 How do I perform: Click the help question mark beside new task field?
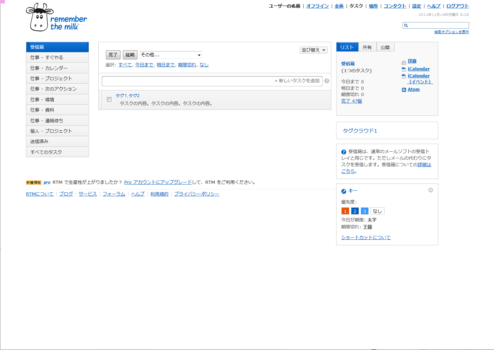[327, 81]
